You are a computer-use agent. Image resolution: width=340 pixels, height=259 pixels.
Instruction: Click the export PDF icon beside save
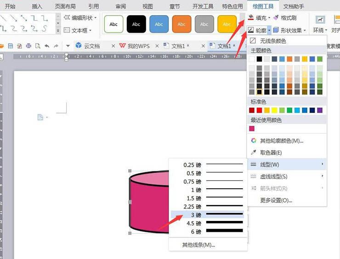coord(19,46)
